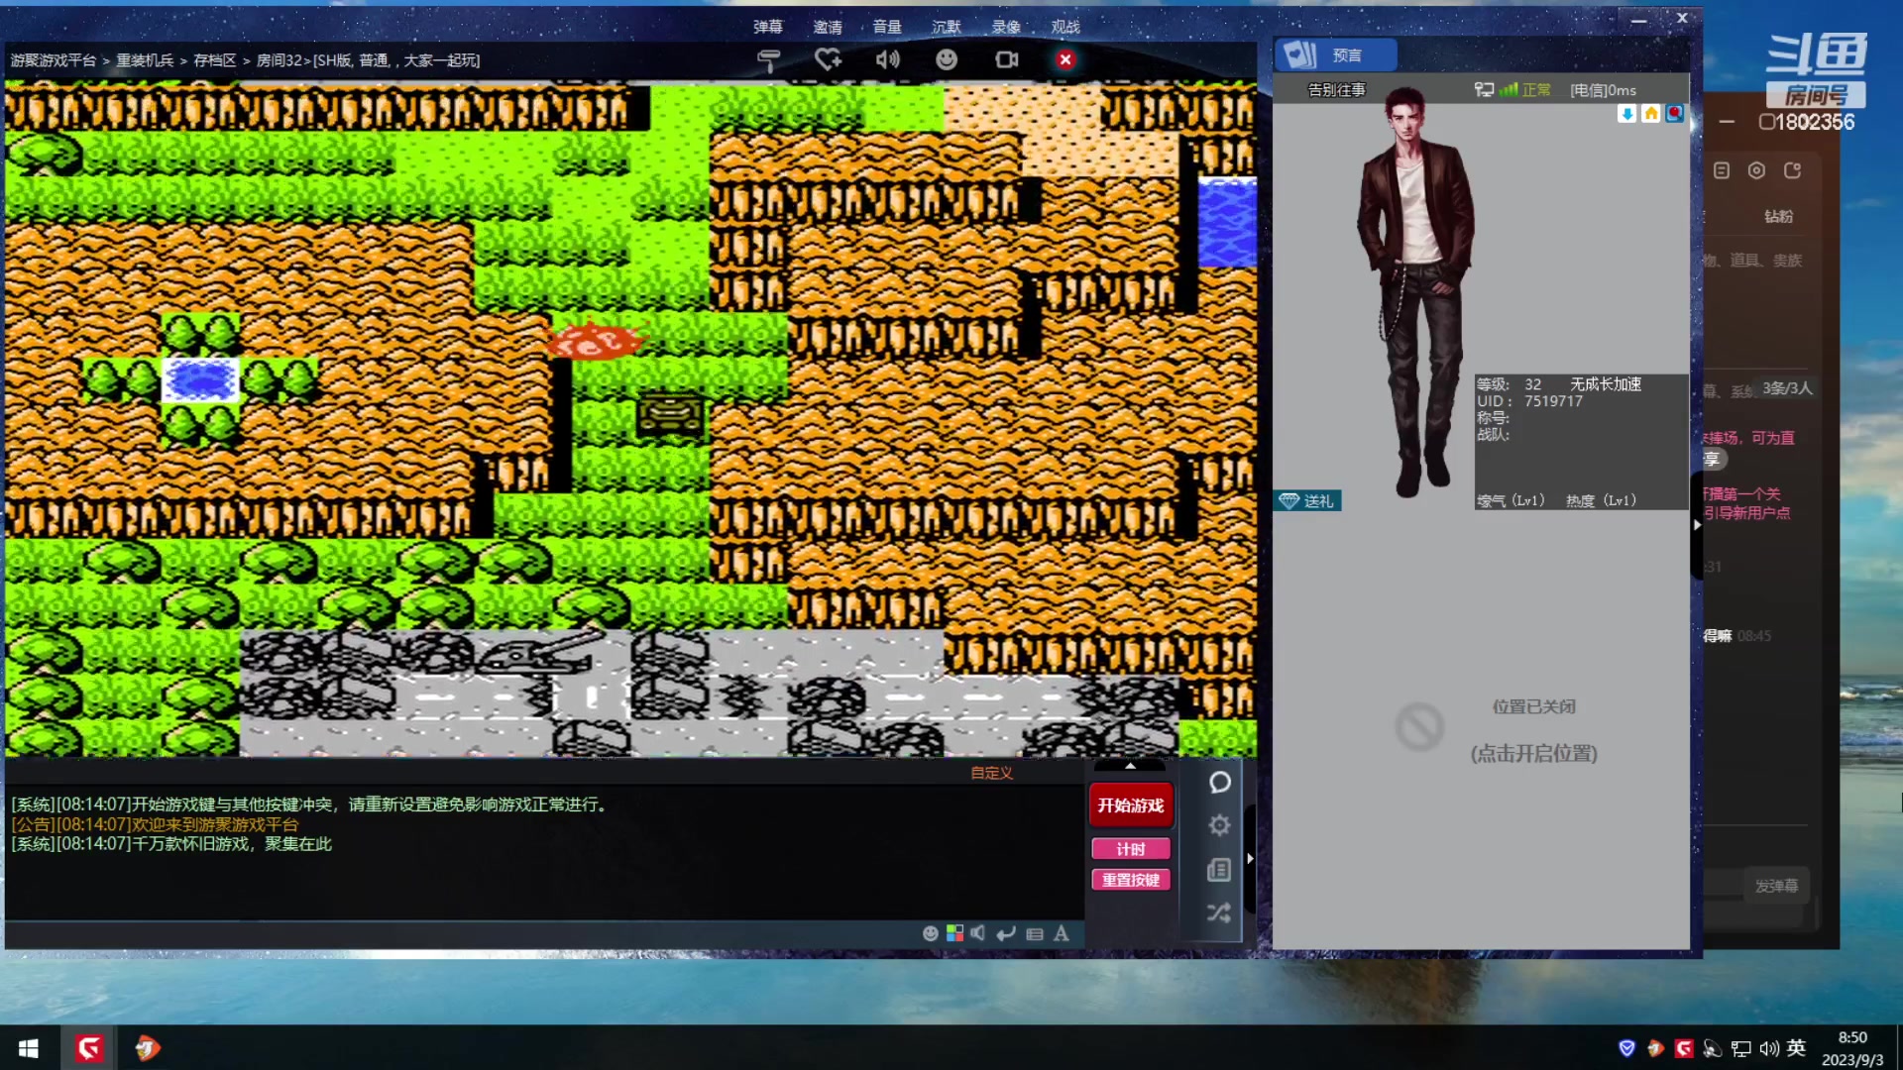Click the 计时 timer button
This screenshot has width=1903, height=1070.
pos(1131,849)
